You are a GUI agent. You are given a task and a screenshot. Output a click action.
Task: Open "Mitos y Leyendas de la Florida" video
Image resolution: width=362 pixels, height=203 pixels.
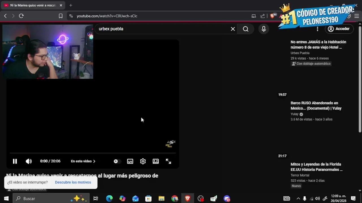point(316,167)
